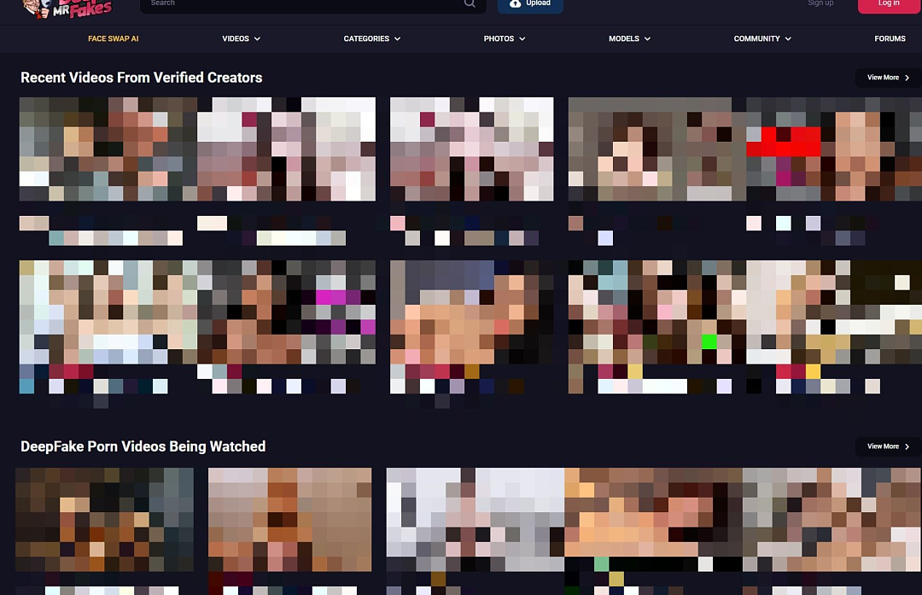This screenshot has width=922, height=595.
Task: Open the Photos dropdown menu
Action: pyautogui.click(x=505, y=38)
